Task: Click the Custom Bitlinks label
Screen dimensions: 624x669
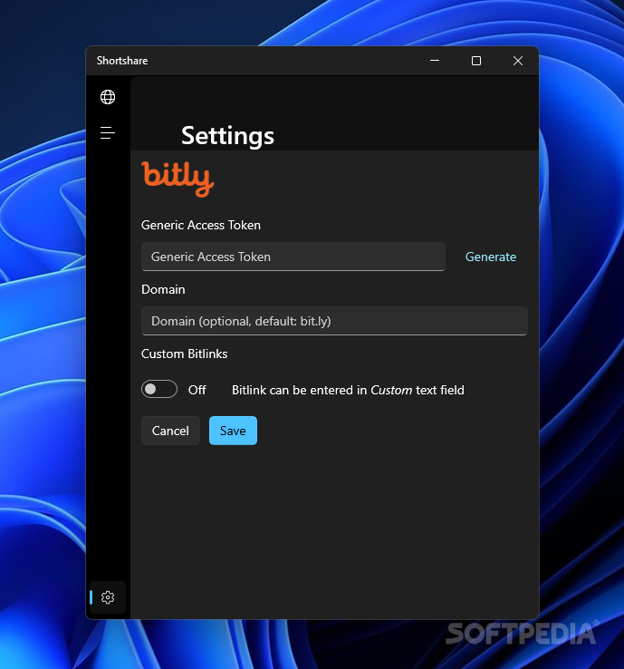Action: 184,354
